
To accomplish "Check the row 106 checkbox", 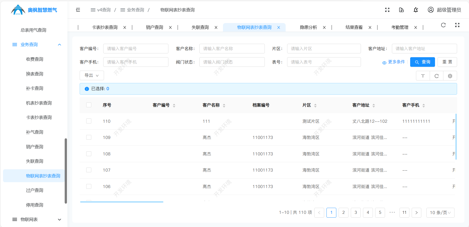I will 89,186.
